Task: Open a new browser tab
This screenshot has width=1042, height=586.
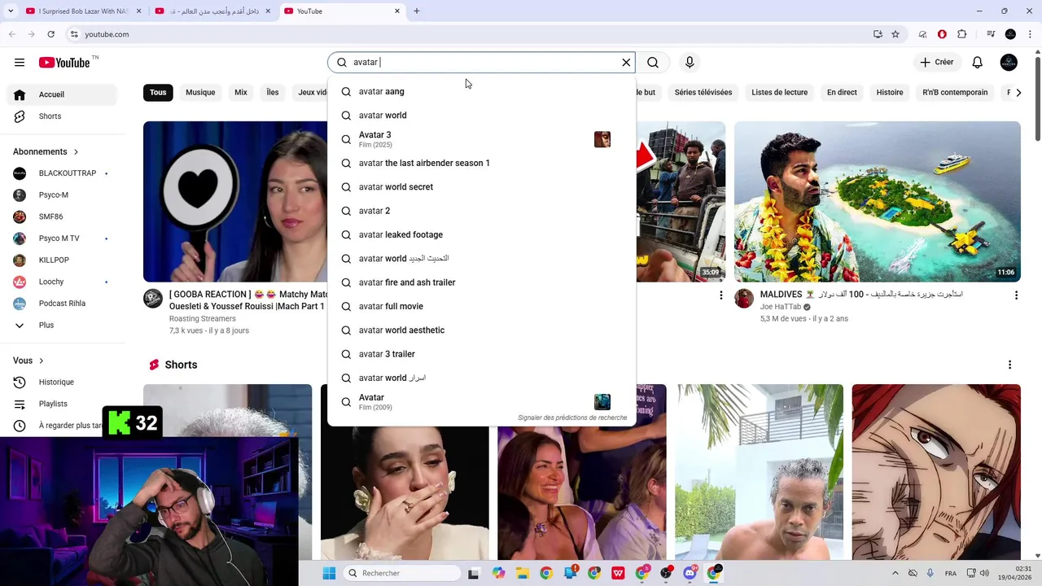Action: [x=417, y=11]
